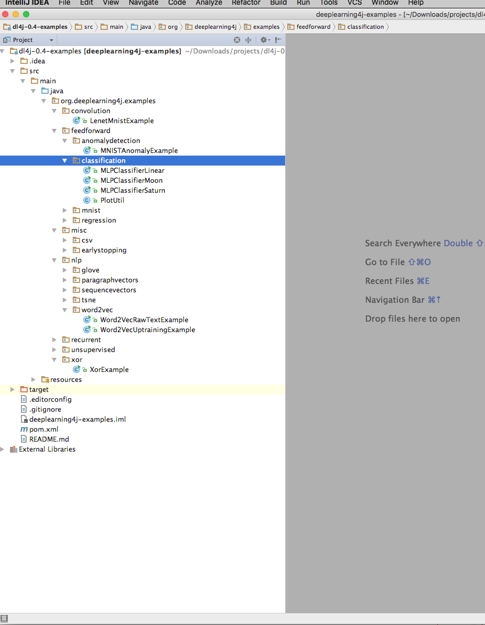Collapse the classification folder
Viewport: 485px width, 625px height.
click(65, 161)
